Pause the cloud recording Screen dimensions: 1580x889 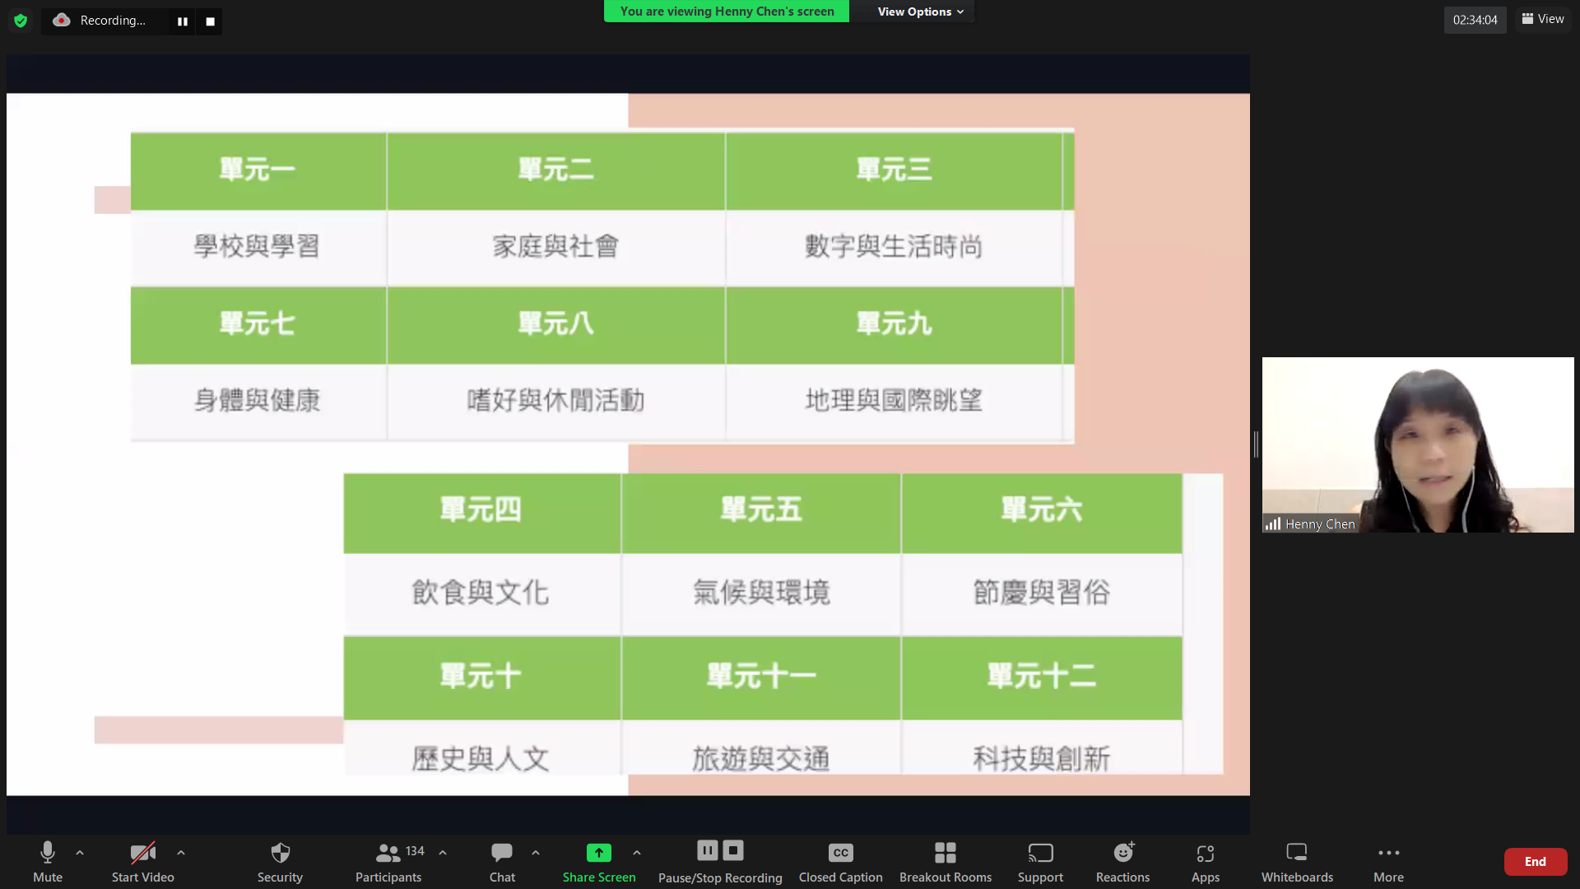pyautogui.click(x=707, y=850)
